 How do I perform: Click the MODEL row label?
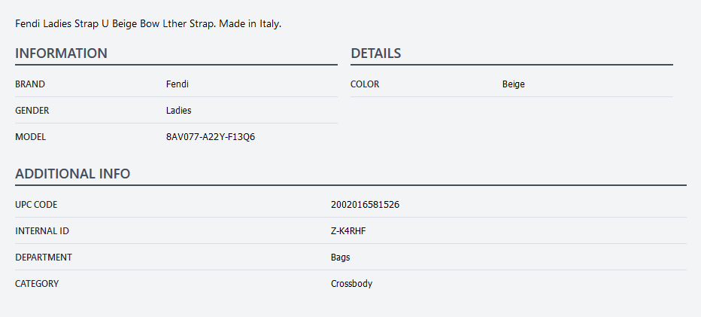click(31, 137)
